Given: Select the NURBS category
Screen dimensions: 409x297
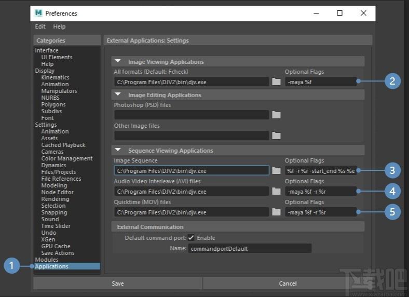Looking at the screenshot, I should (50, 98).
